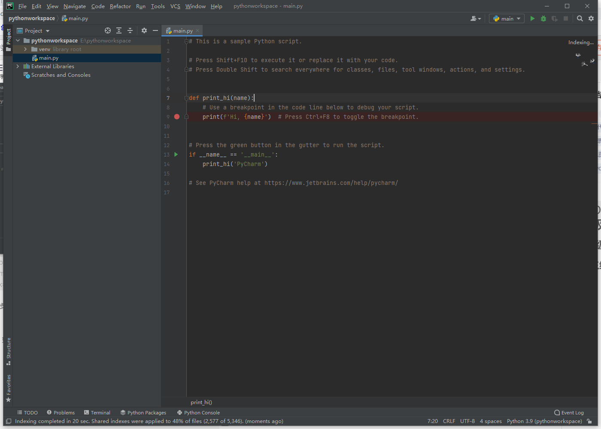Click the venv folder icon

[x=34, y=49]
